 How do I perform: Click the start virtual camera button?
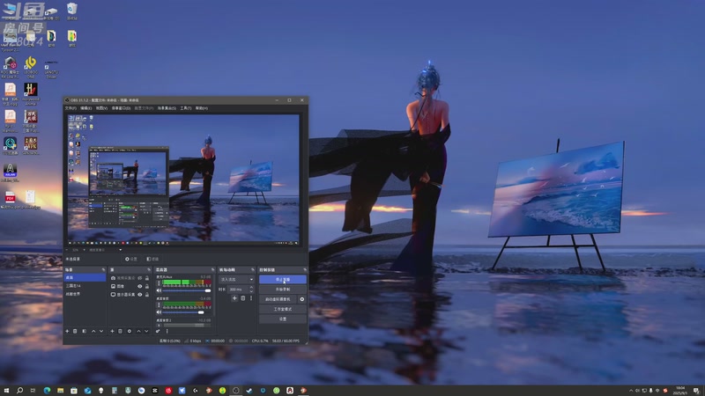coord(278,299)
